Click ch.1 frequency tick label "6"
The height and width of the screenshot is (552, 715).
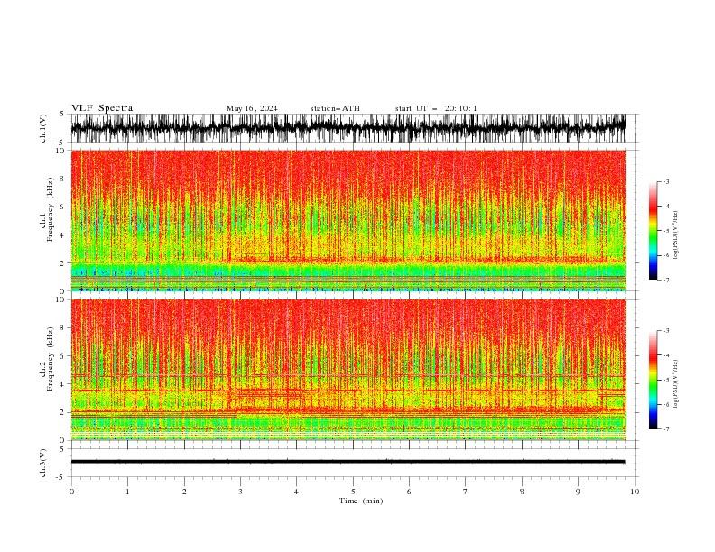pyautogui.click(x=62, y=207)
